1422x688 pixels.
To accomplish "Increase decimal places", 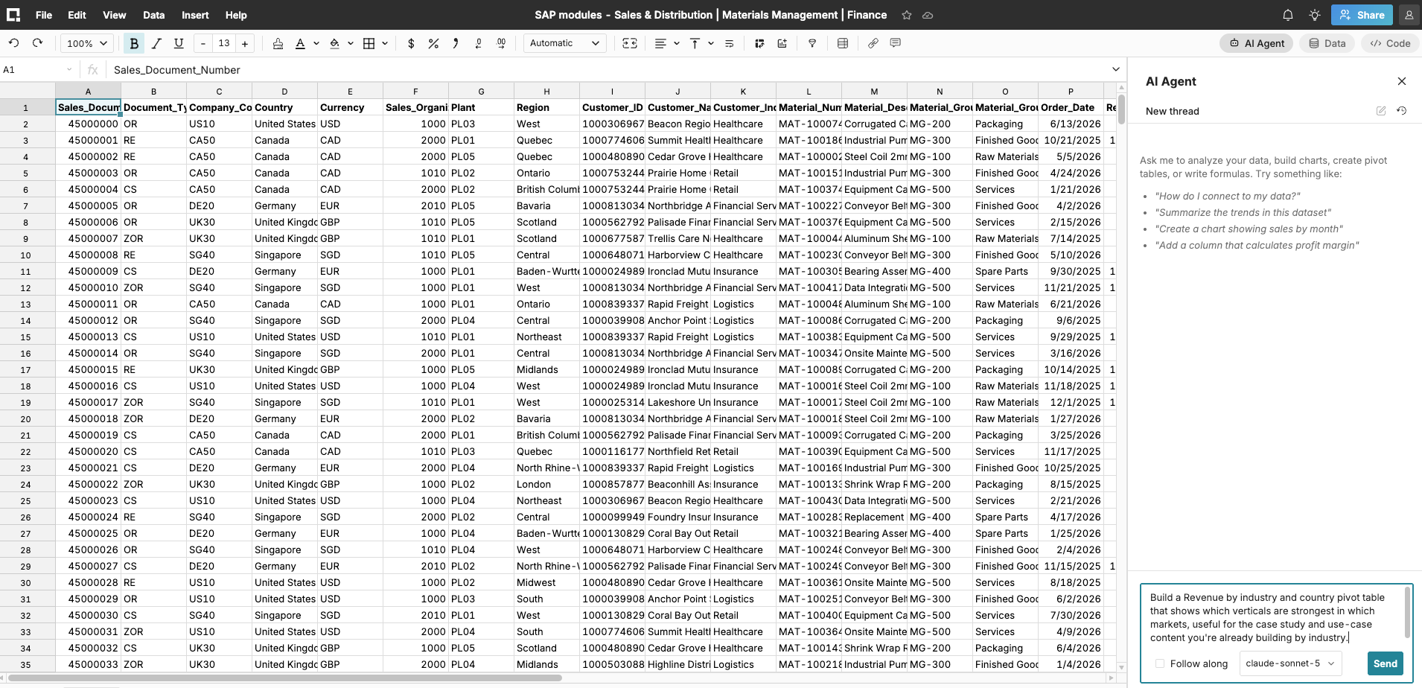I will pyautogui.click(x=501, y=43).
